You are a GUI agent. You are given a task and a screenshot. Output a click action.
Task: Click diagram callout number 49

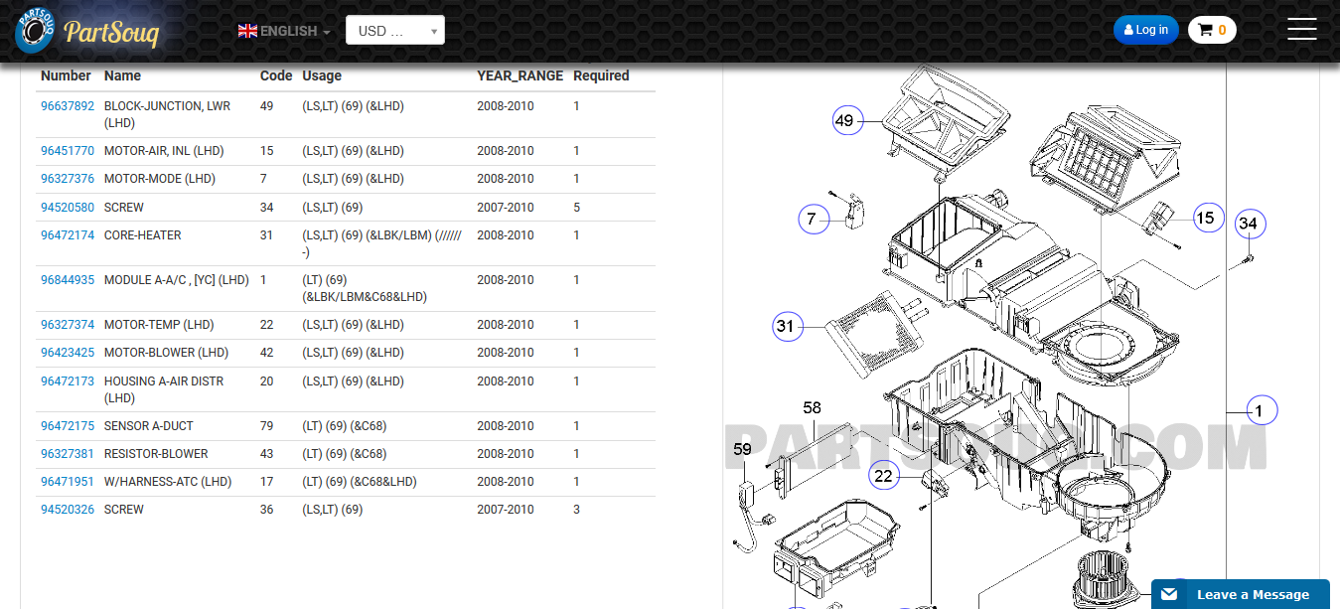pyautogui.click(x=844, y=121)
